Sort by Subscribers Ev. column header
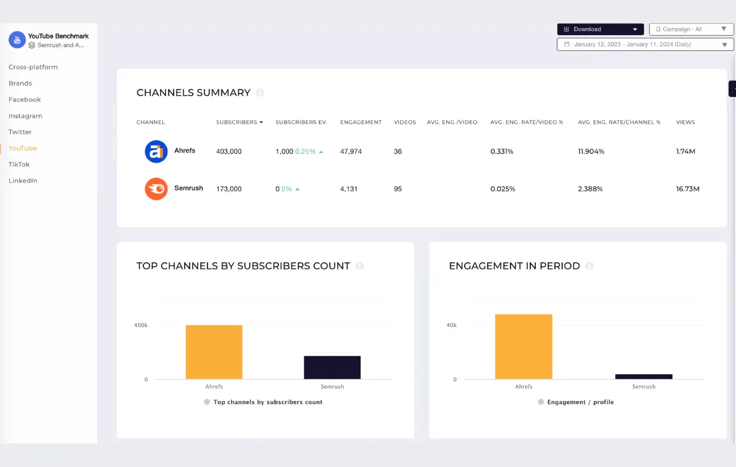This screenshot has height=467, width=736. click(x=301, y=123)
